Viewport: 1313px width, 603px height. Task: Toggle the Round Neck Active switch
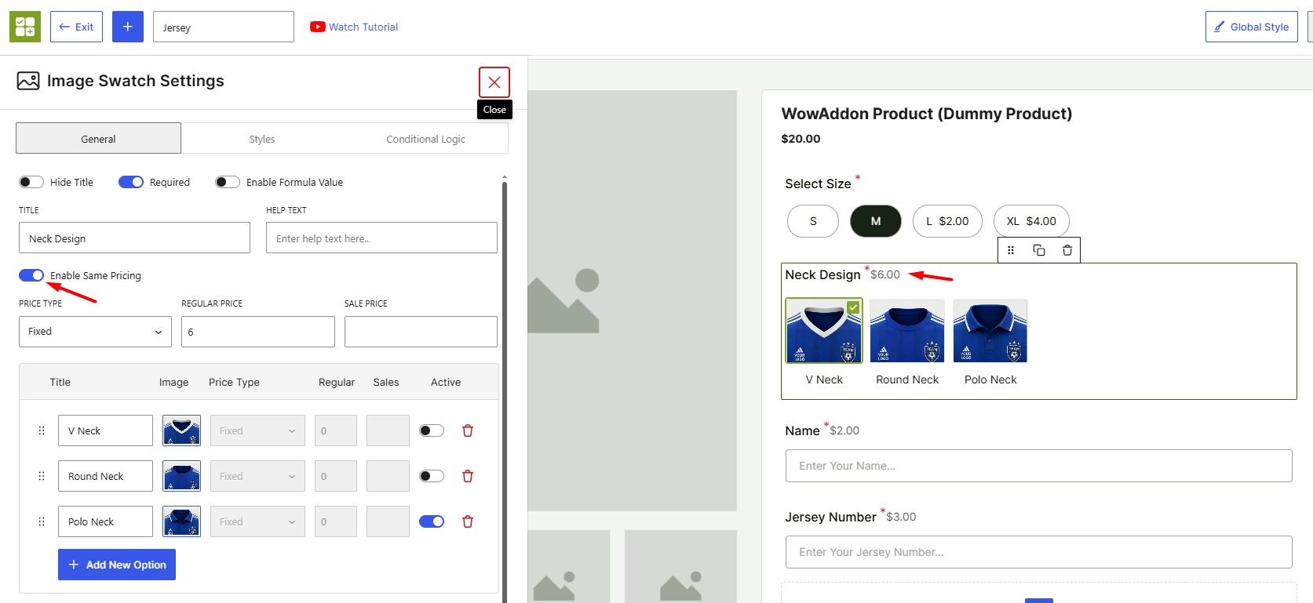(x=432, y=476)
